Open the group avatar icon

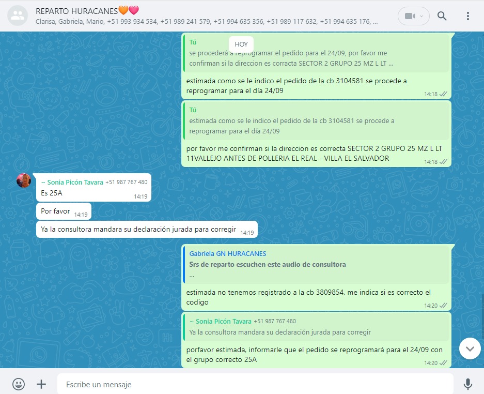(19, 16)
